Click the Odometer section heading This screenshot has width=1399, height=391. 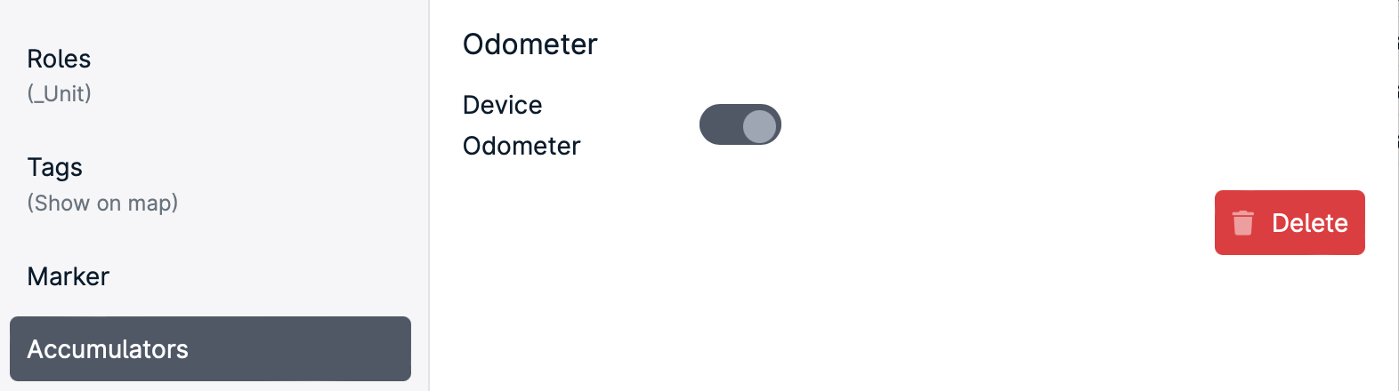tap(530, 44)
